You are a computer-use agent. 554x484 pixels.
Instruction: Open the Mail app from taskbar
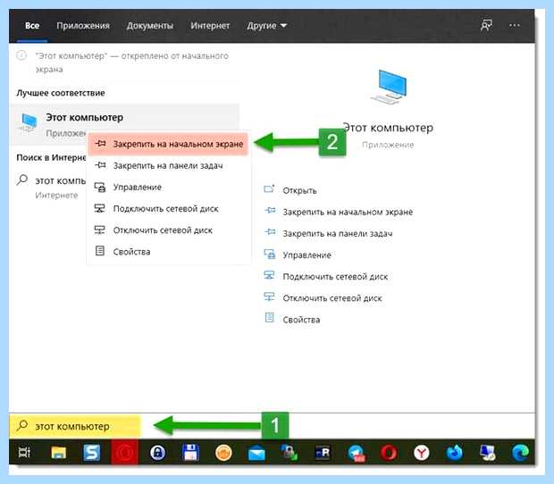tap(256, 453)
